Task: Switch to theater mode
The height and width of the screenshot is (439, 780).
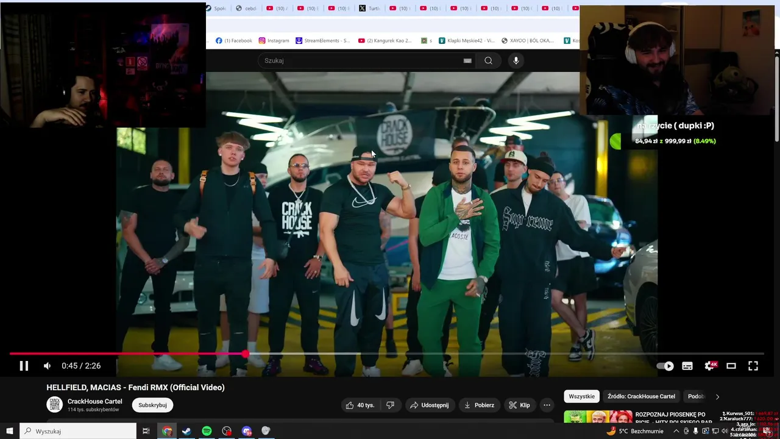Action: tap(731, 366)
